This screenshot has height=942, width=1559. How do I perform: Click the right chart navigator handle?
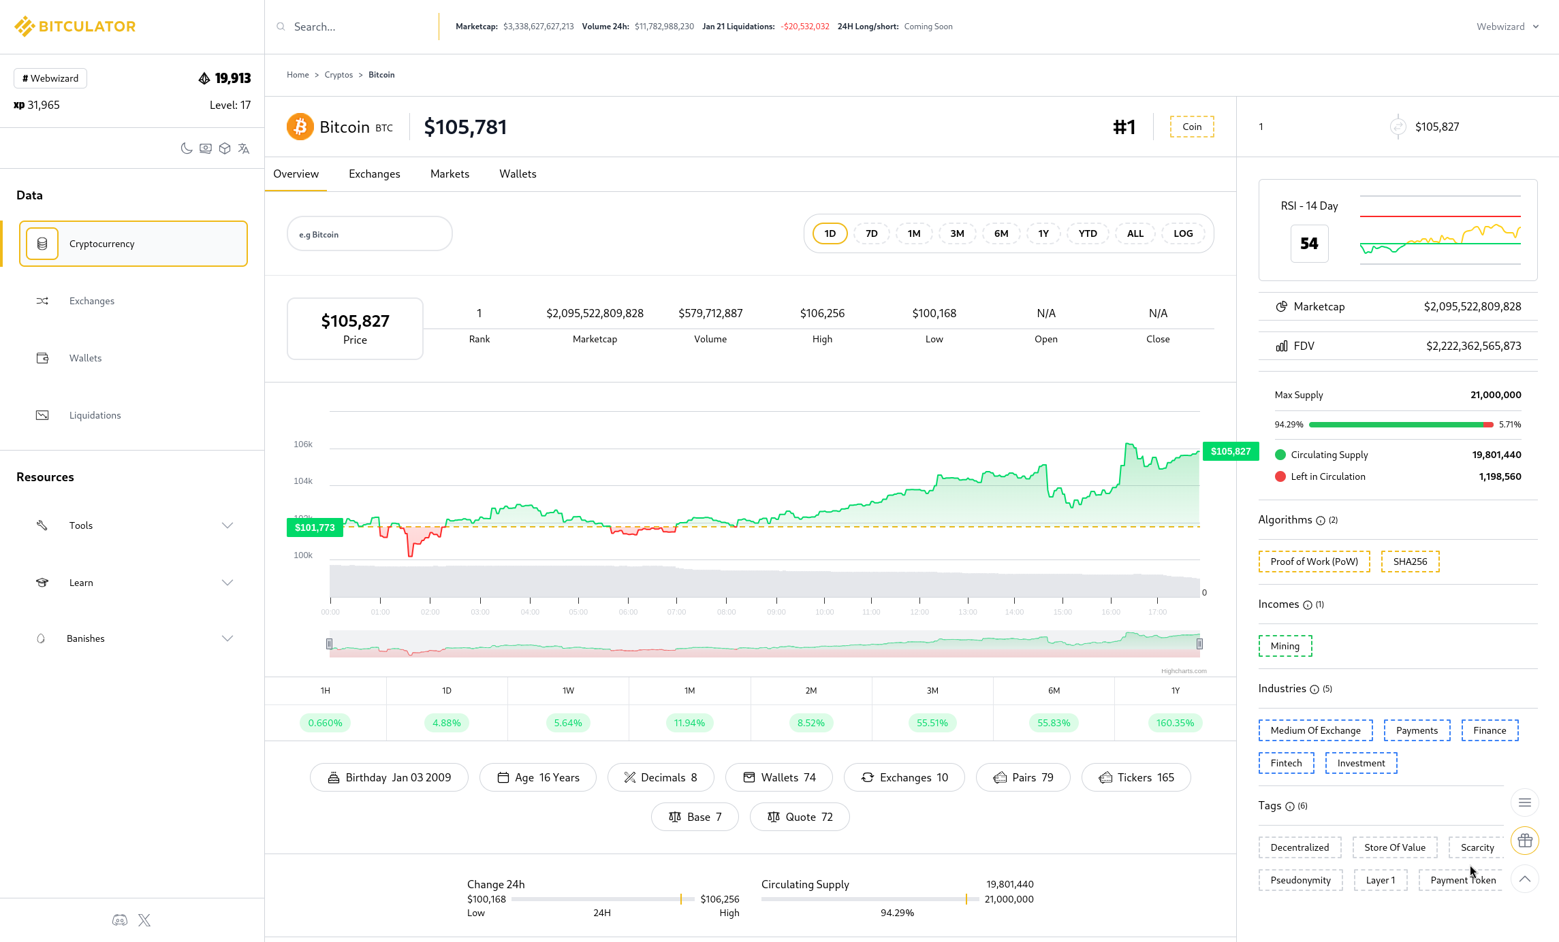tap(1199, 644)
